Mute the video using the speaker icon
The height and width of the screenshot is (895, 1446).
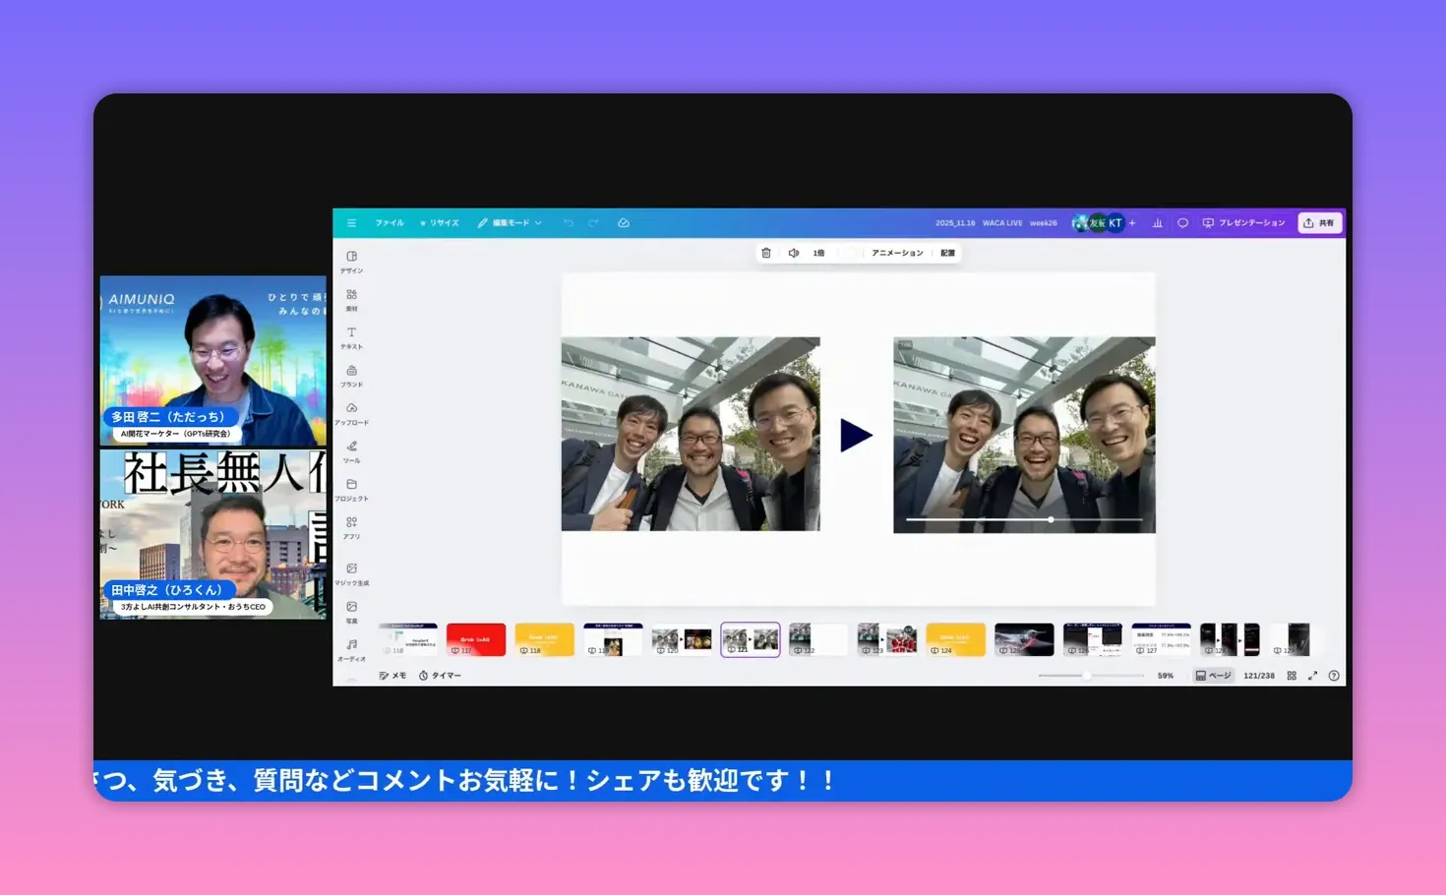click(794, 253)
